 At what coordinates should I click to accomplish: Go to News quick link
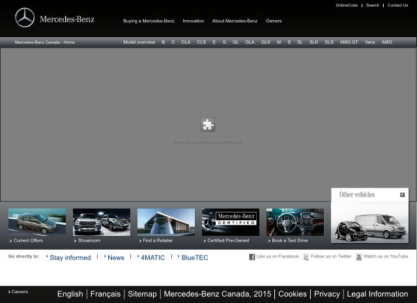click(x=116, y=257)
